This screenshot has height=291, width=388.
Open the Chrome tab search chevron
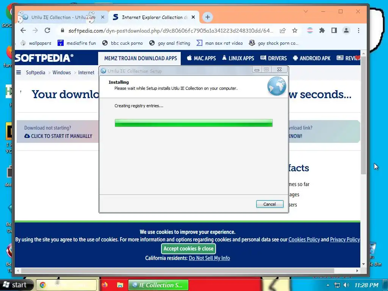[x=306, y=11]
